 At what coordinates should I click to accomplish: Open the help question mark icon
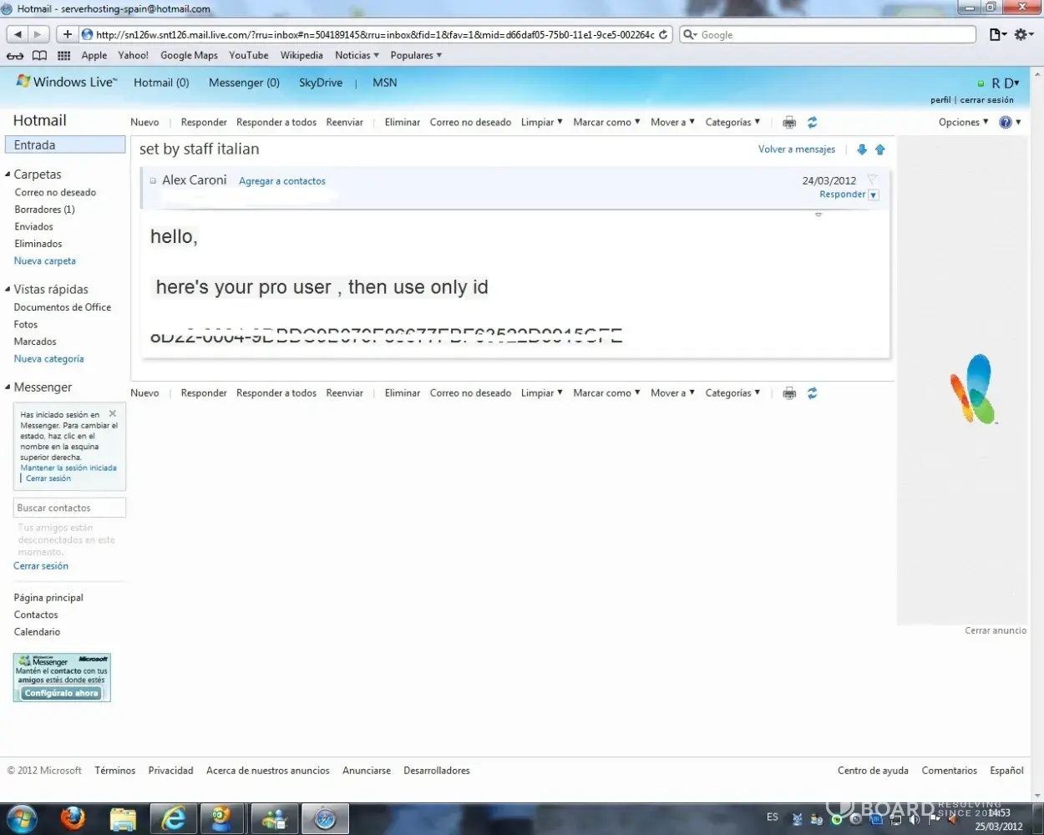[1006, 122]
